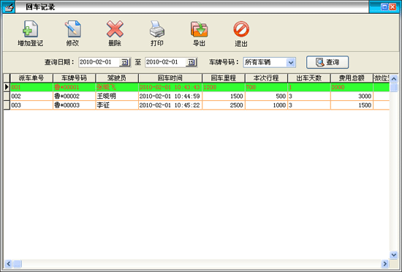The width and height of the screenshot is (402, 272).
Task: Click trip distance cell 700
Action: pyautogui.click(x=266, y=87)
